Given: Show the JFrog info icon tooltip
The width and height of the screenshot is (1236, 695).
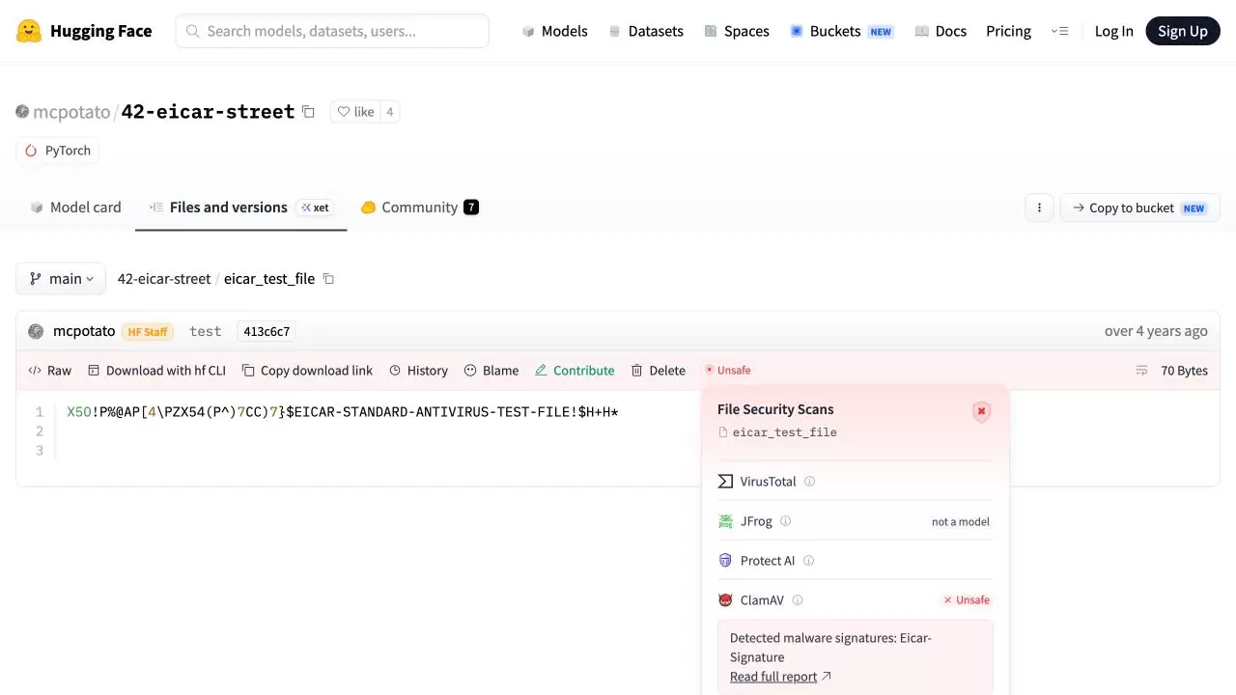Looking at the screenshot, I should 785,521.
